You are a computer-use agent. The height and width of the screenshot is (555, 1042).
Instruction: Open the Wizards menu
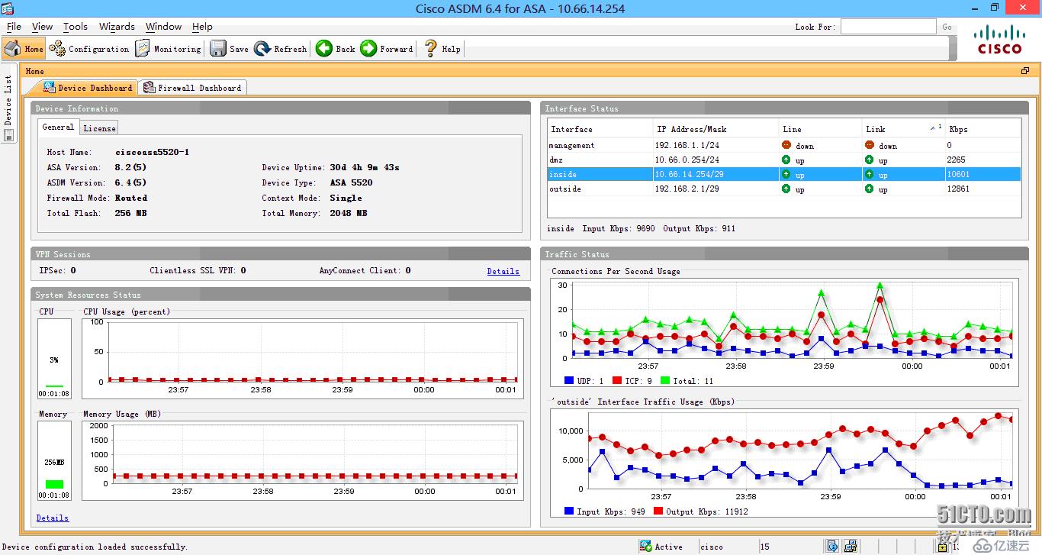point(117,27)
